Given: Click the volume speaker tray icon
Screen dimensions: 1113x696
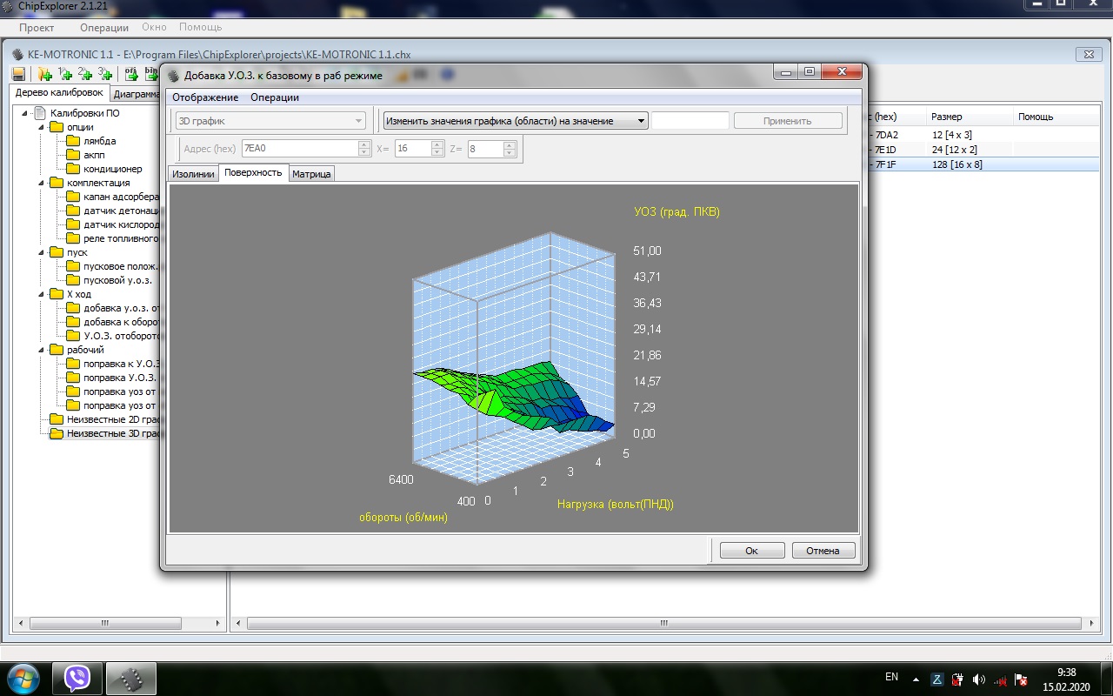Looking at the screenshot, I should coord(979,679).
